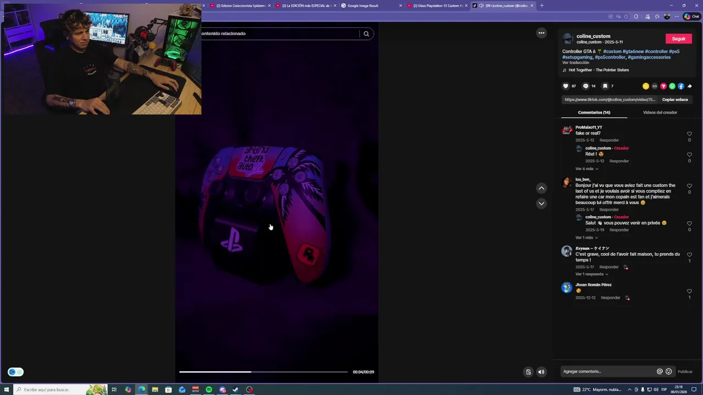Open Task View from the taskbar

[114, 390]
